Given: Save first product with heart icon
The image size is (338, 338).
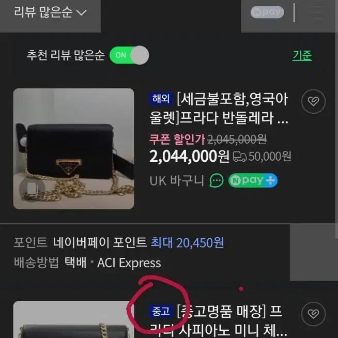Looking at the screenshot, I should [313, 101].
